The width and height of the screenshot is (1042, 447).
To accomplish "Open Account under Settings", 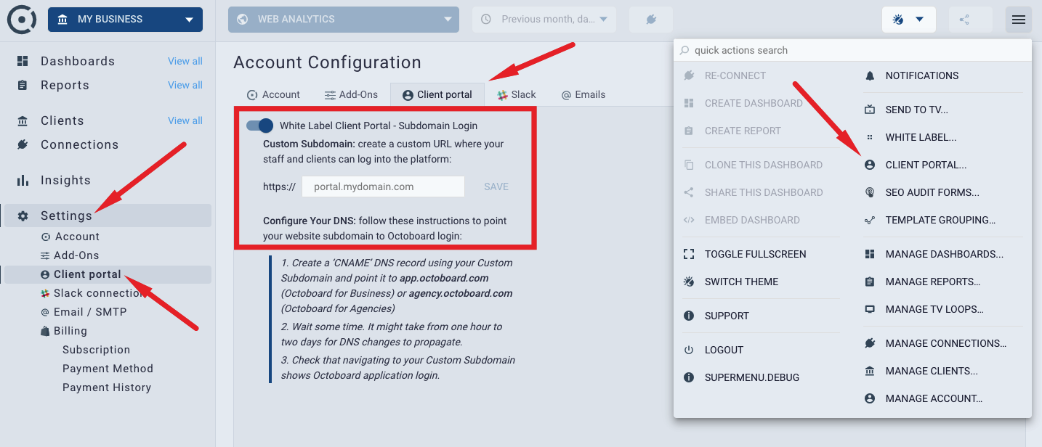I will click(x=76, y=237).
